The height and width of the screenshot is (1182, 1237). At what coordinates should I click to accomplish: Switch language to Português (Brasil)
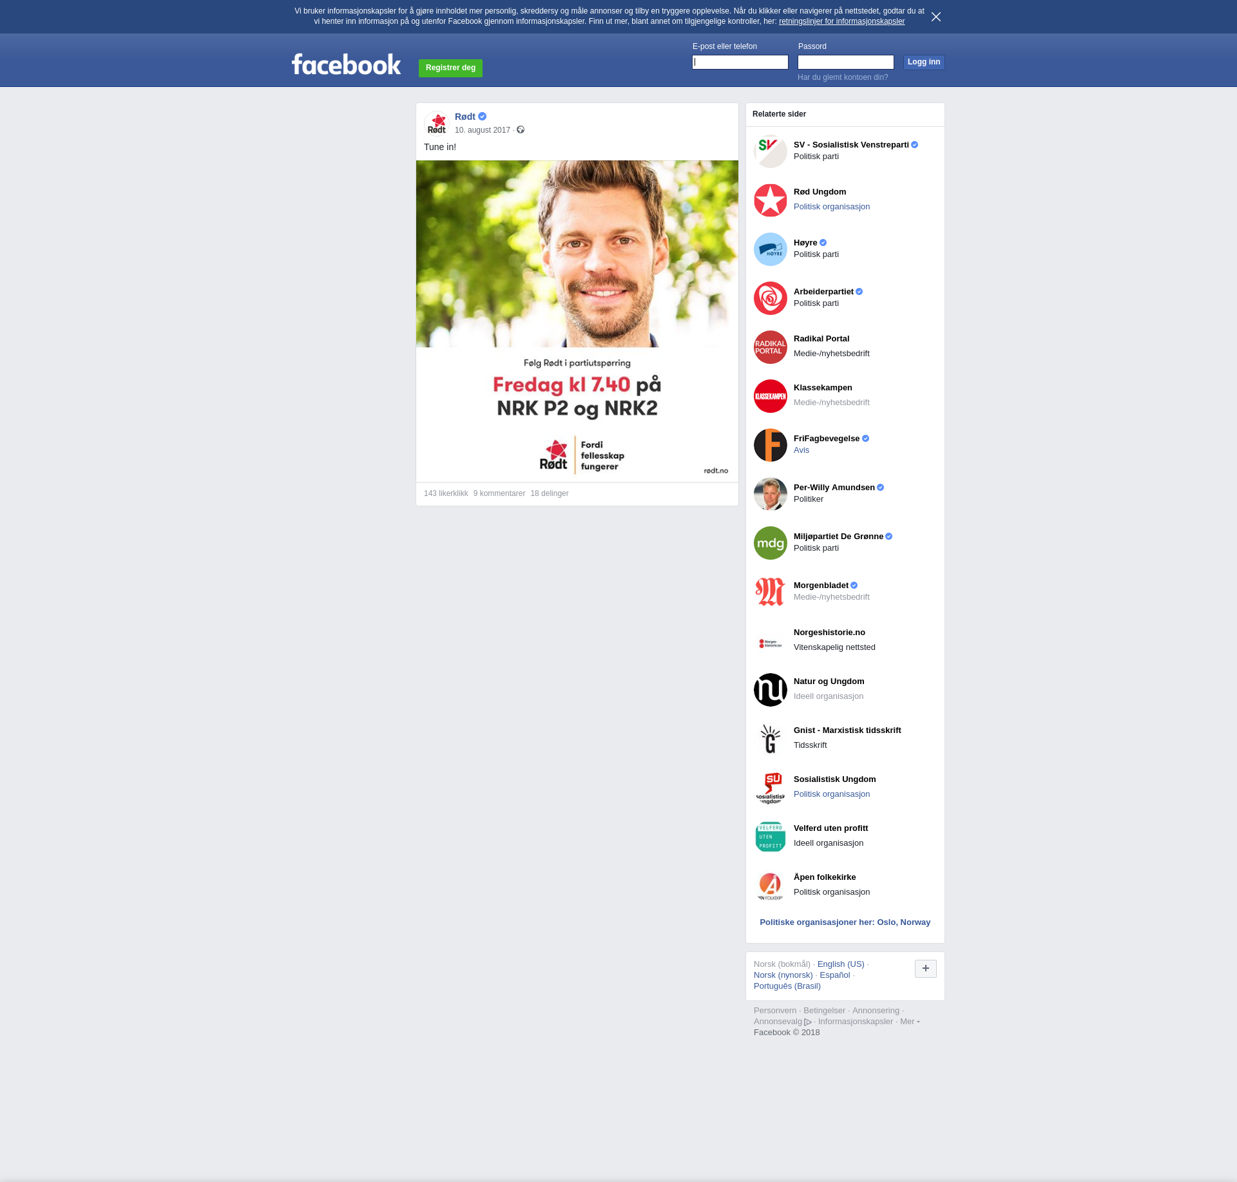click(x=787, y=986)
